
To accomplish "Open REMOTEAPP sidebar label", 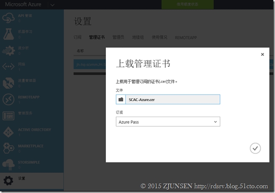I will 29,97.
